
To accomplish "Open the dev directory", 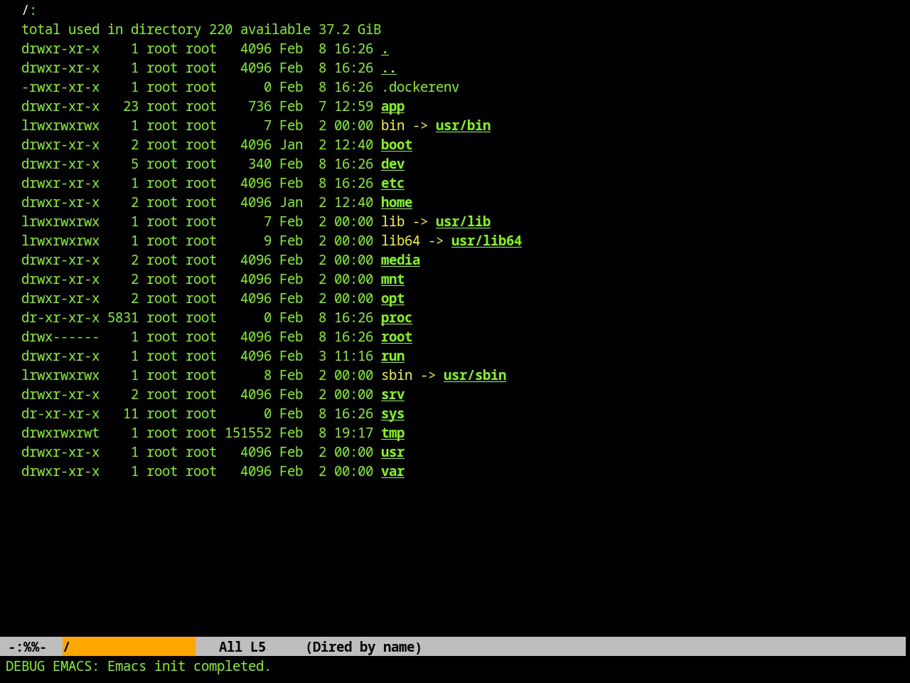I will [x=392, y=164].
